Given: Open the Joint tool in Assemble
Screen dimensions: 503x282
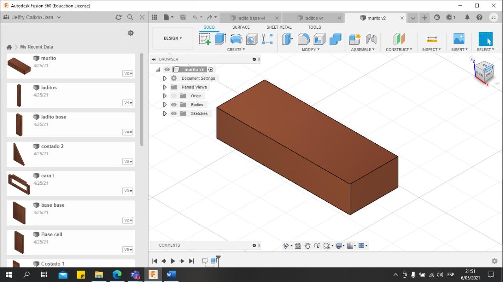Looking at the screenshot, I should point(371,39).
